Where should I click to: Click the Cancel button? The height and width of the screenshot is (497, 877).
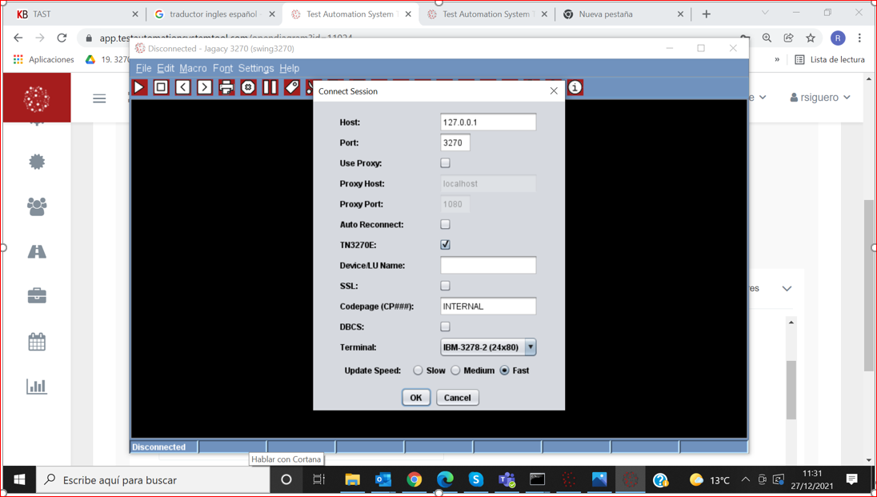point(457,398)
